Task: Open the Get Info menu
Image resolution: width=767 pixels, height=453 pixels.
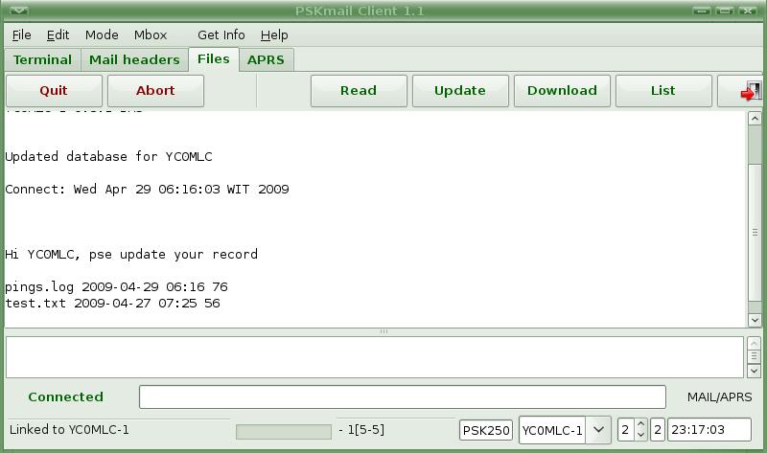Action: click(x=221, y=35)
